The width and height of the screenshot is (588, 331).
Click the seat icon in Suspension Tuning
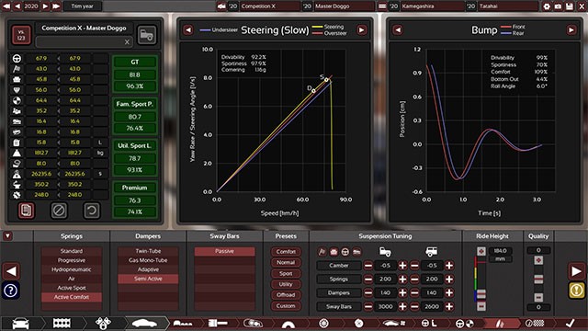click(x=334, y=252)
